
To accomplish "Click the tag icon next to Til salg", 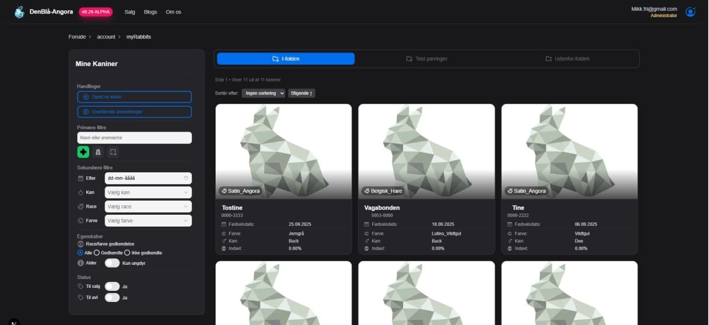I will [81, 286].
